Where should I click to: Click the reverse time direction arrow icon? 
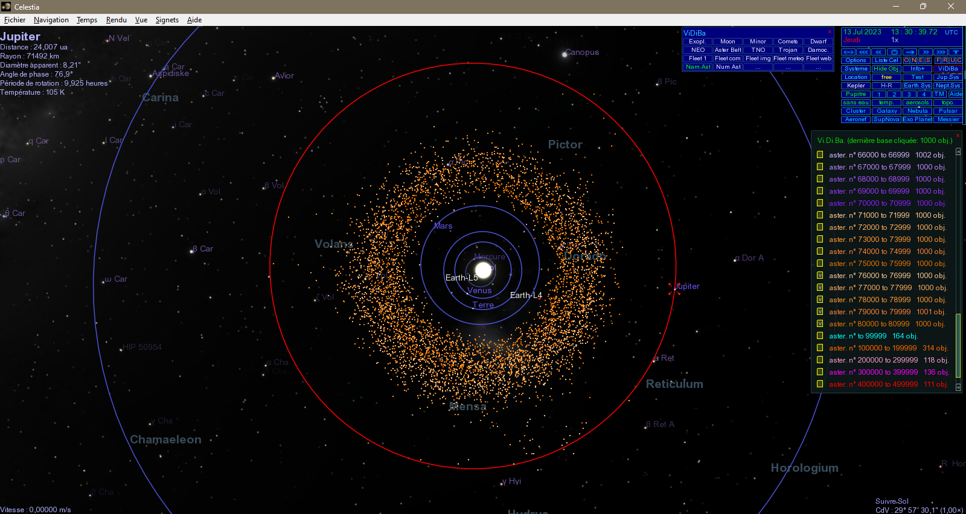848,52
